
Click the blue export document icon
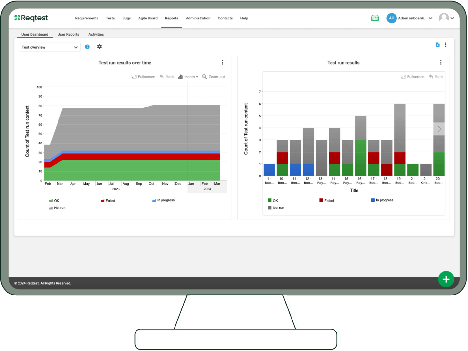tap(437, 45)
